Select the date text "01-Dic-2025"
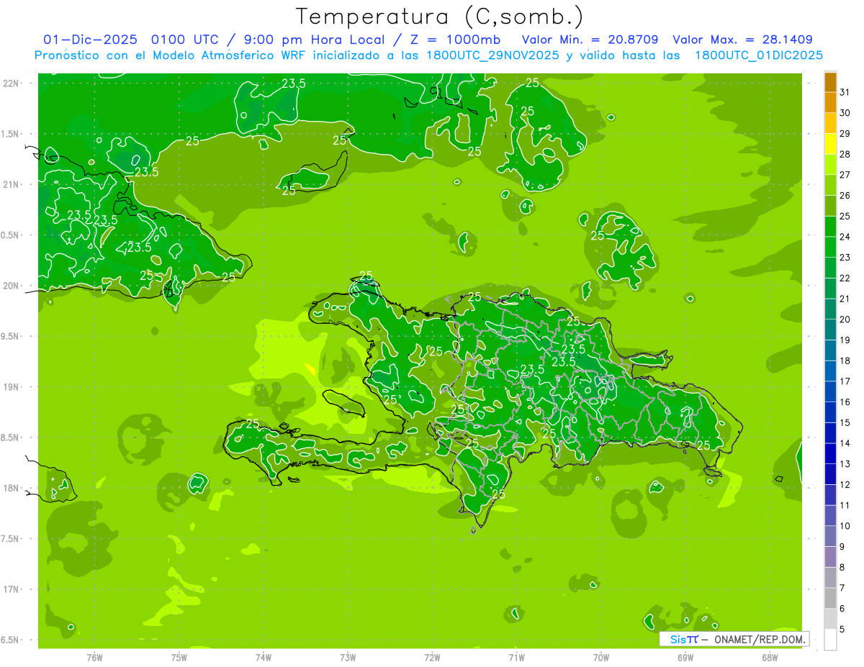The width and height of the screenshot is (864, 667). coord(90,40)
